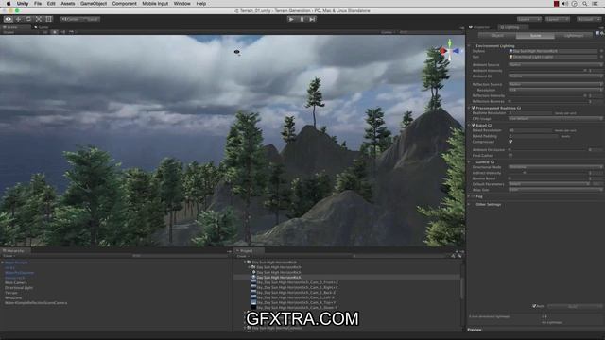
Task: Click the volume icon in menu bar
Action: coord(565,4)
